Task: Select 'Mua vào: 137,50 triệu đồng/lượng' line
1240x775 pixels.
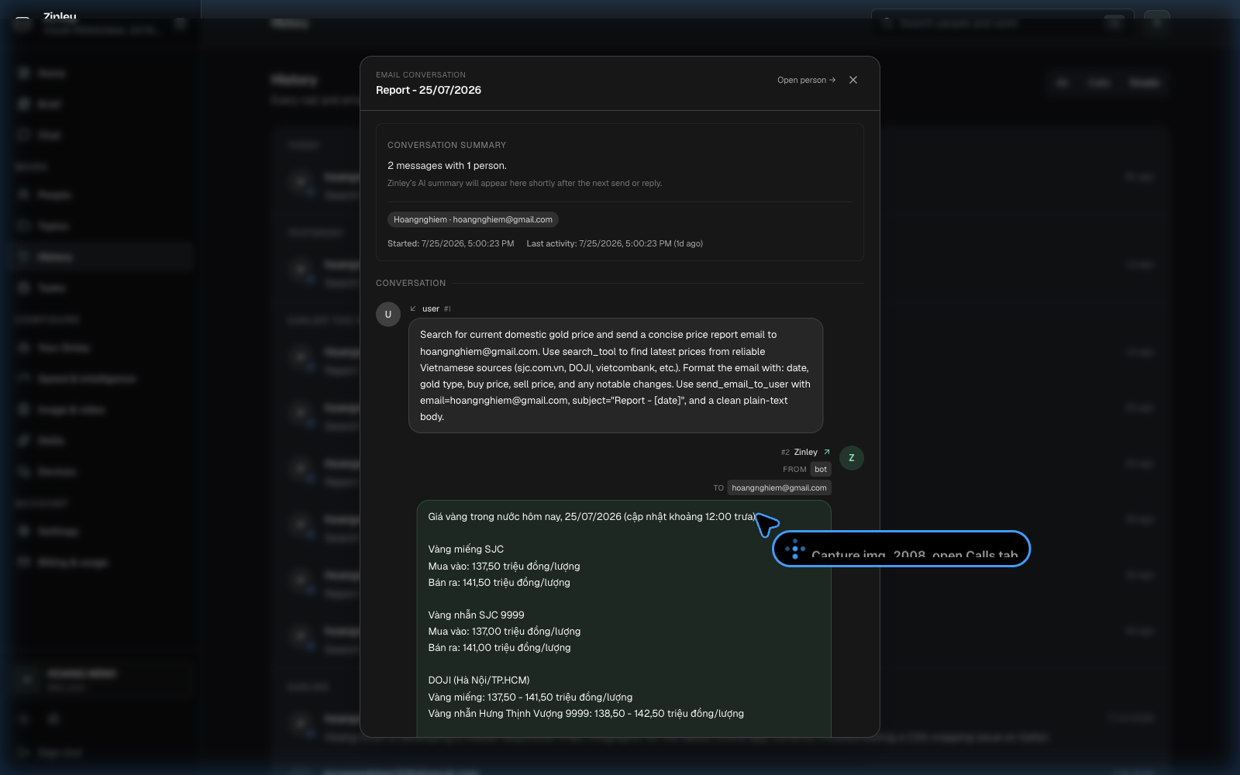Action: pyautogui.click(x=504, y=567)
